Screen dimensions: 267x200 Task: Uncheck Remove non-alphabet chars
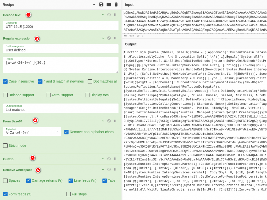point(66,132)
